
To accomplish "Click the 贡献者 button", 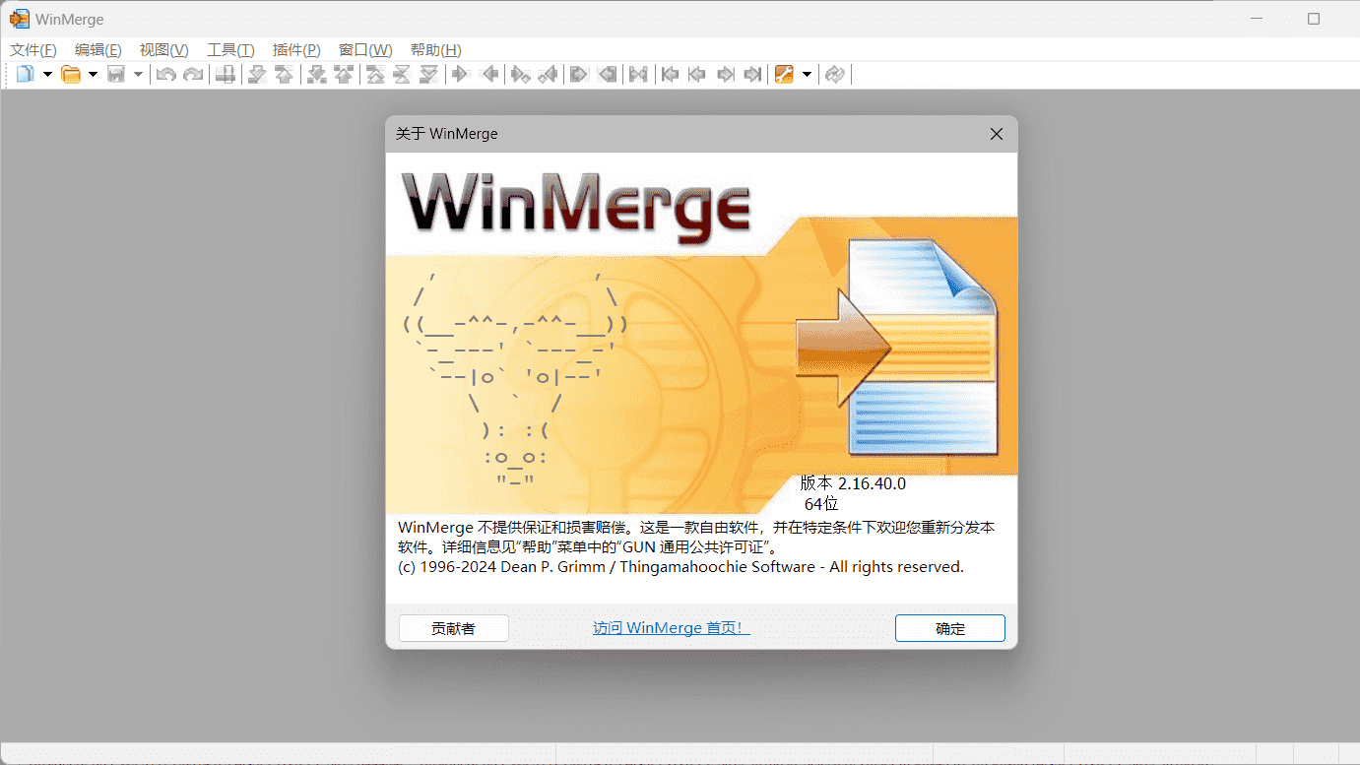I will click(454, 628).
